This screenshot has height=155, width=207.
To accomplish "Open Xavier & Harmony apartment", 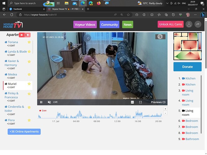I will (x=11, y=63).
